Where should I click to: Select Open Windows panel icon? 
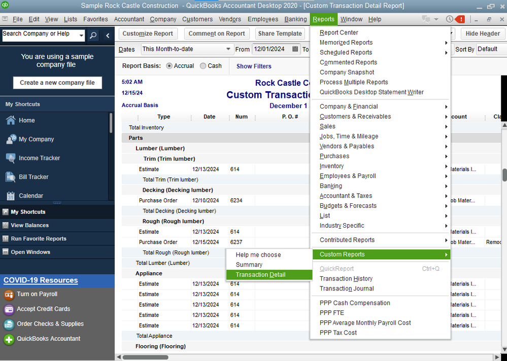click(5, 252)
